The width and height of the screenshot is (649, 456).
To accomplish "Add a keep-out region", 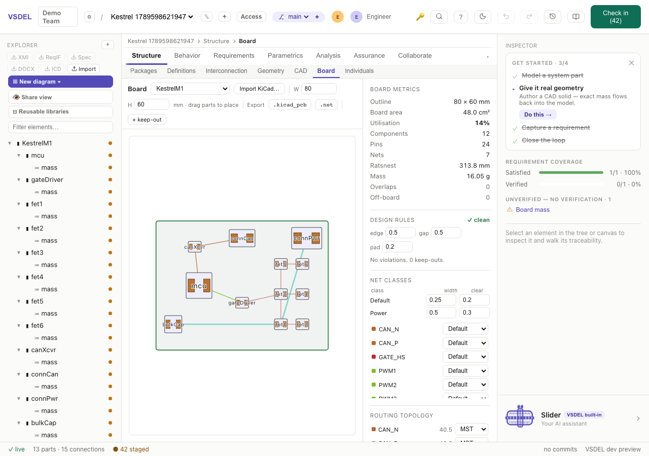I will [x=147, y=120].
